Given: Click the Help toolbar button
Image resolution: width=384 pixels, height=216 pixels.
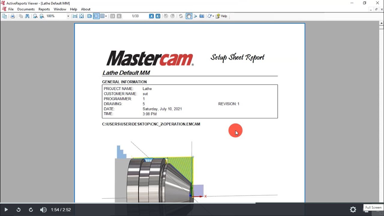Looking at the screenshot, I should point(221,16).
